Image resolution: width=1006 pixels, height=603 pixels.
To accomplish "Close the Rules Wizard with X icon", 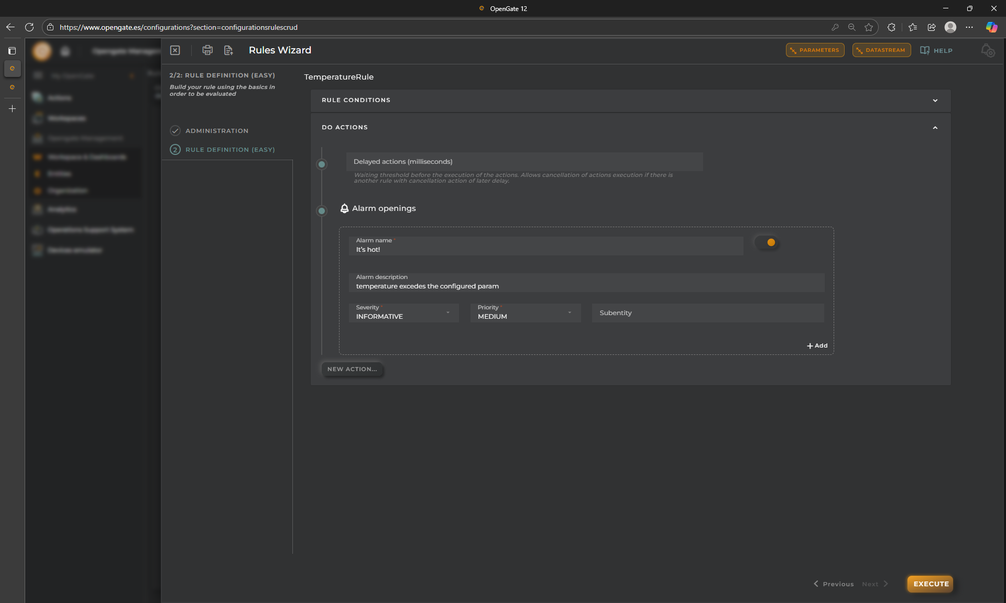I will point(175,50).
